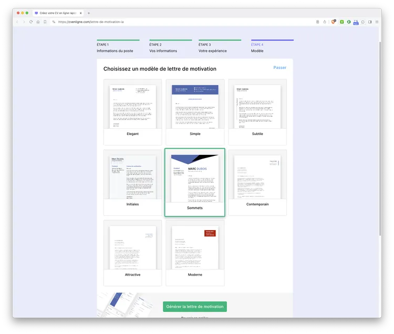Open the green square extension icon
Screen dimensions: 394x334
coord(342,22)
